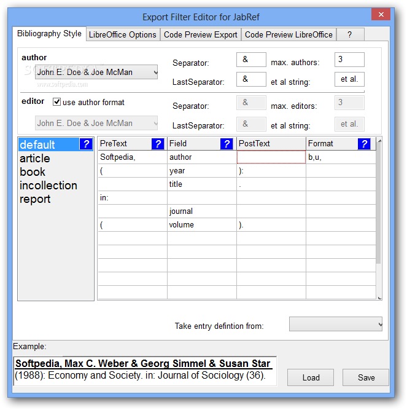Click the editor 'et al string' field

(x=349, y=124)
